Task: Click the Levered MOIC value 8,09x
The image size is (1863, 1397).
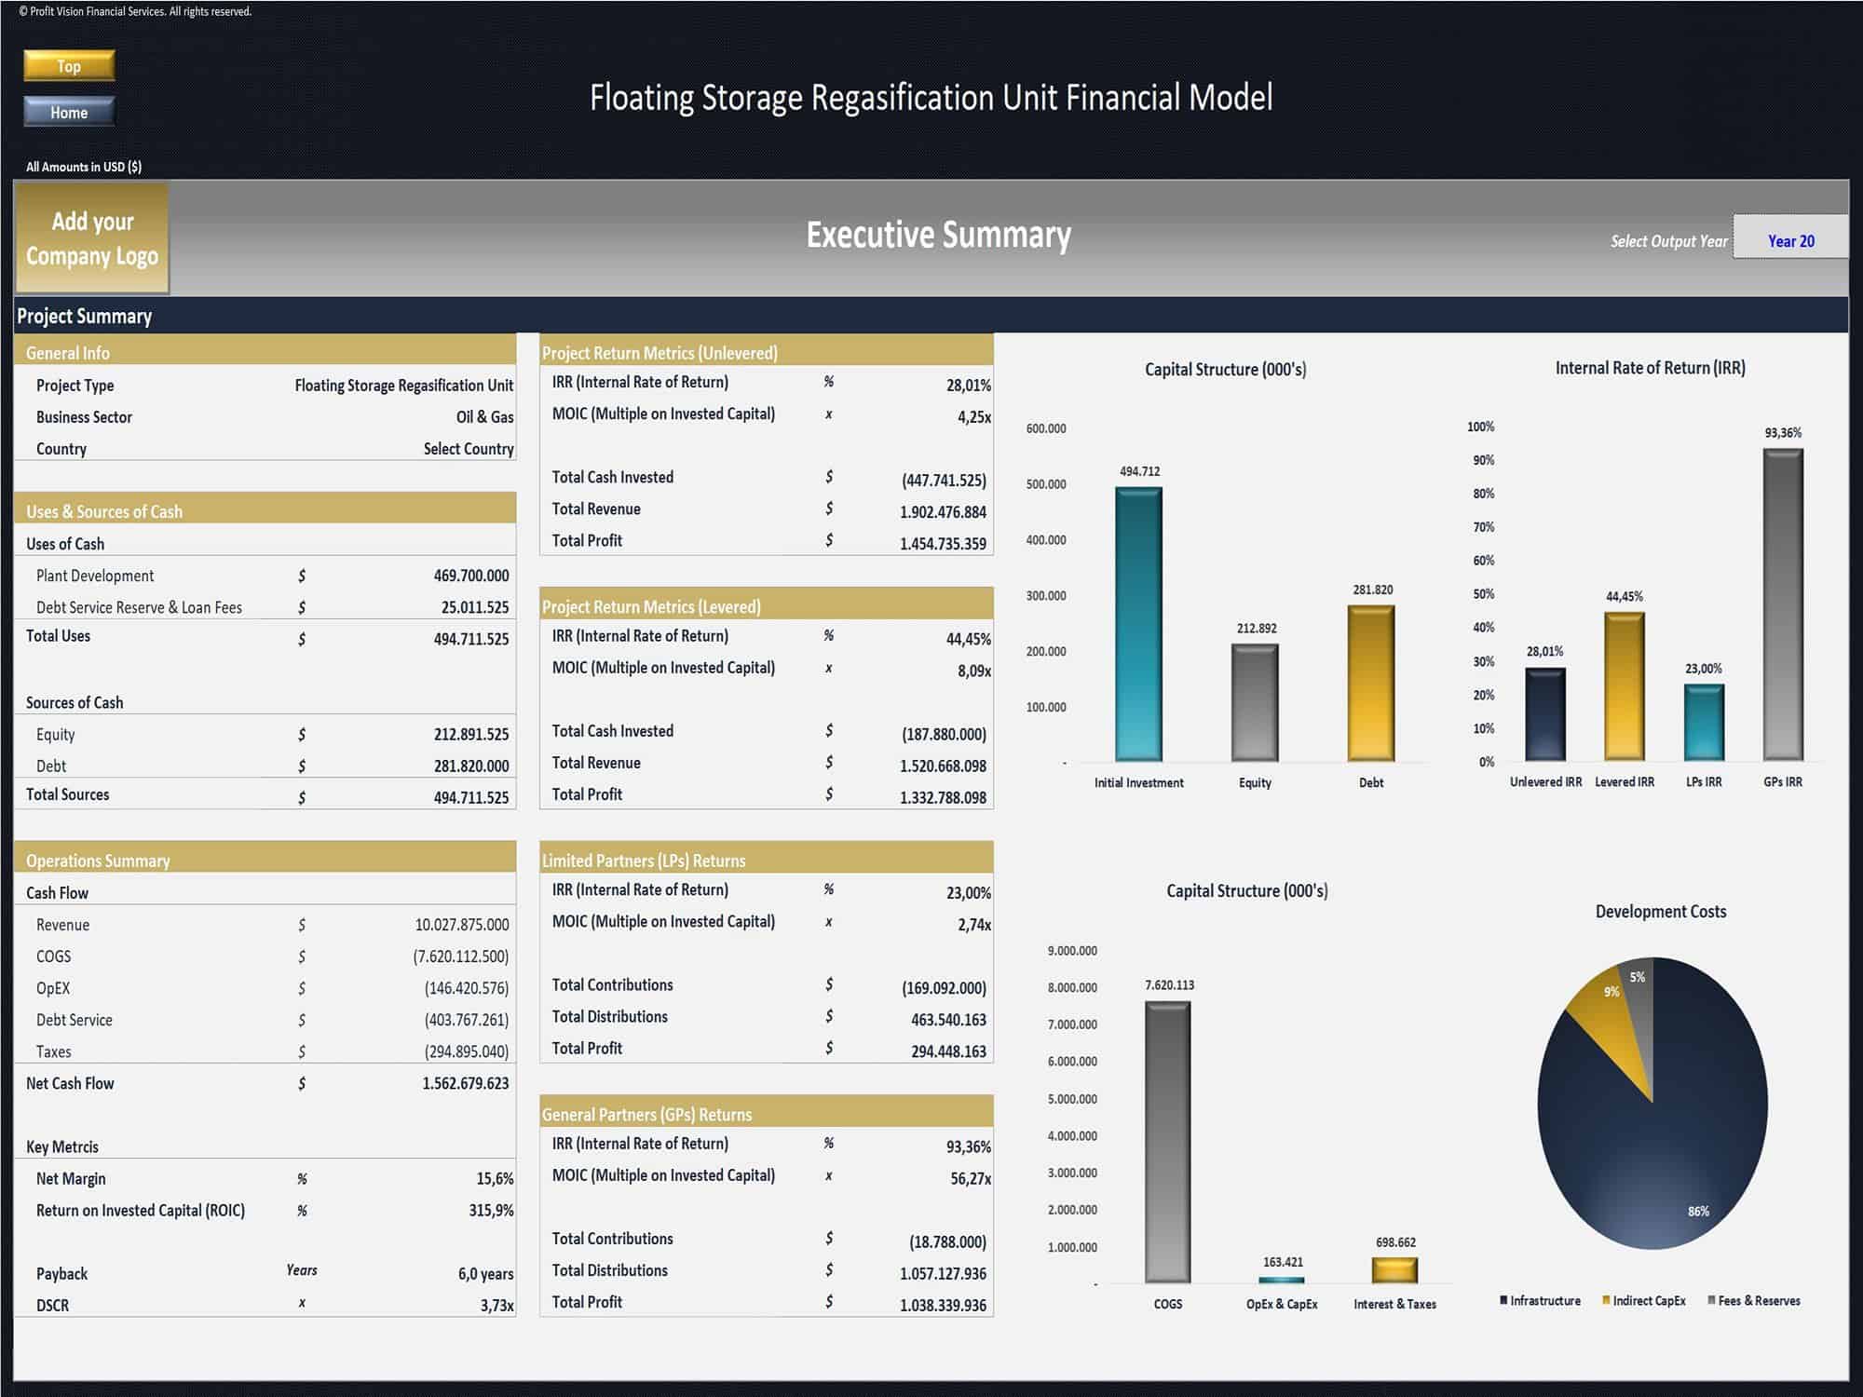Action: [x=974, y=671]
